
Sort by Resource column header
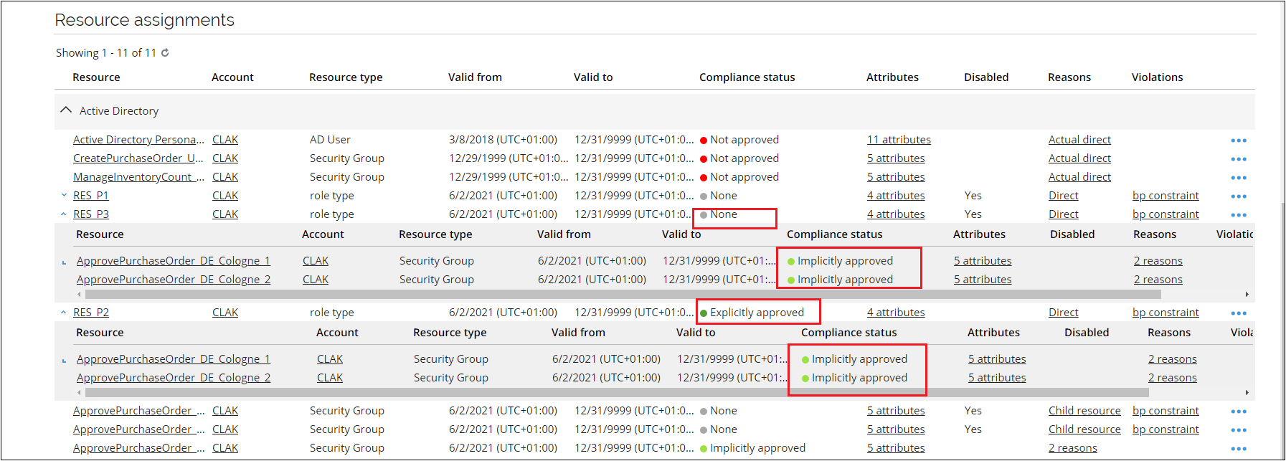coord(96,77)
